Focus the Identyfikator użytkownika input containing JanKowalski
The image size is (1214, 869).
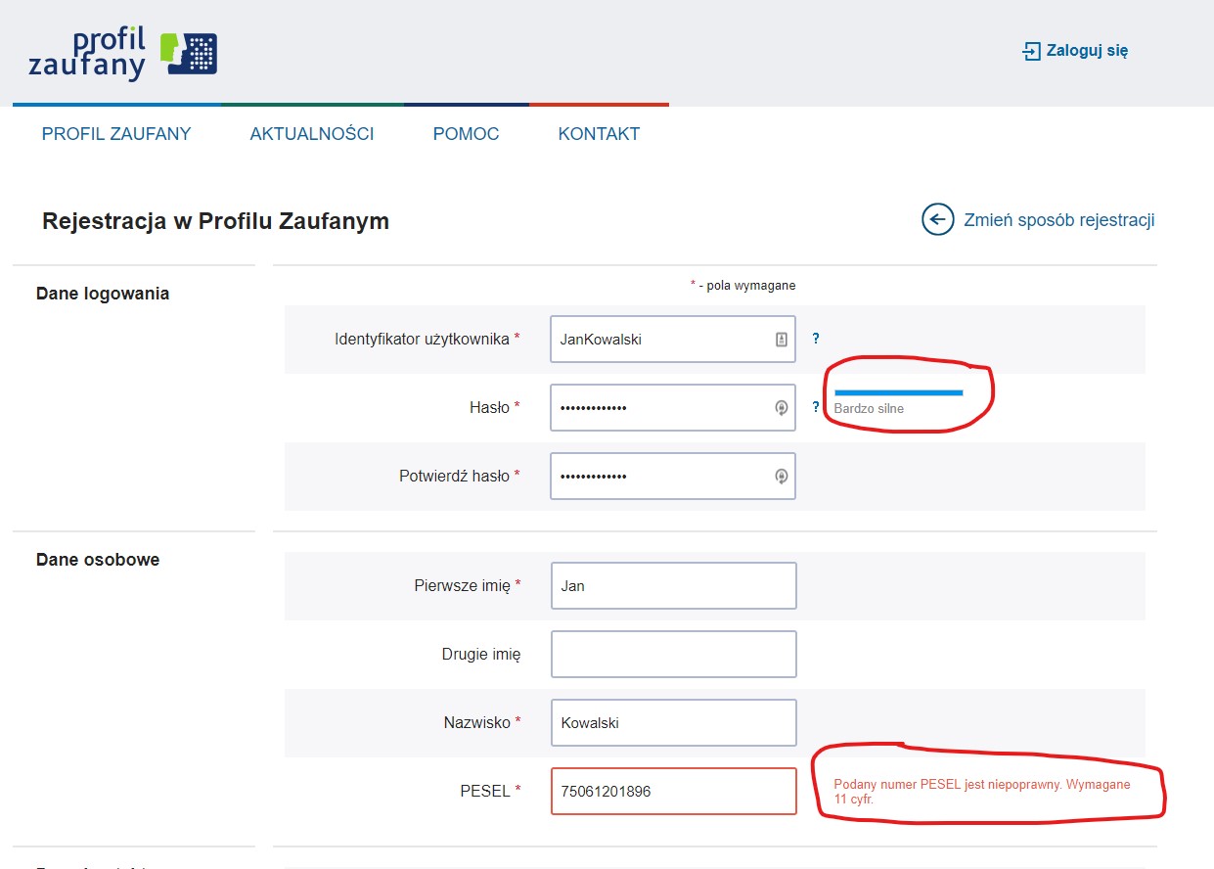[673, 340]
